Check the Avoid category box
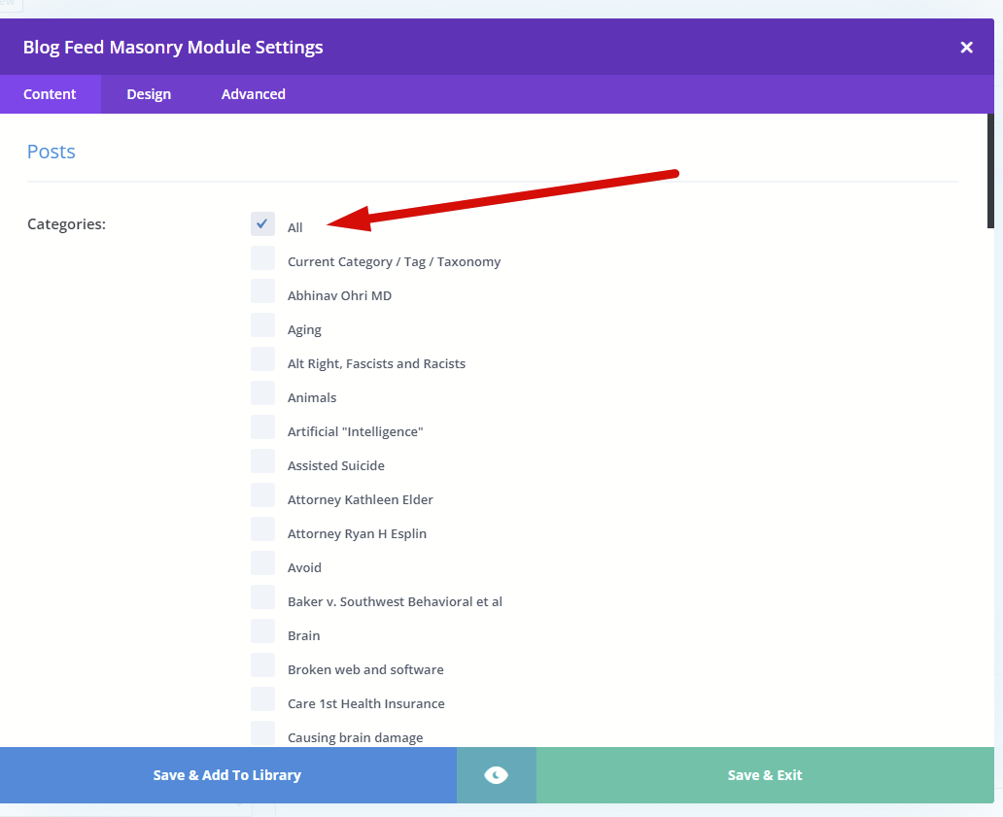1003x817 pixels. [262, 563]
